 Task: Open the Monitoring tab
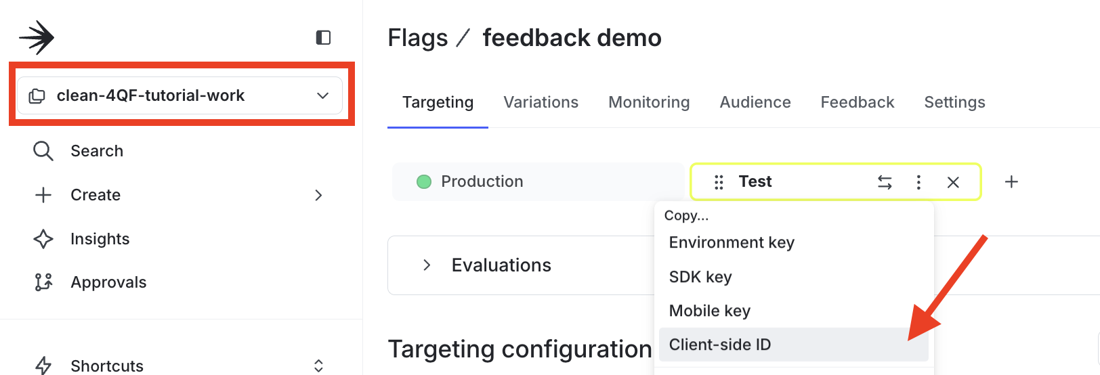pos(649,102)
